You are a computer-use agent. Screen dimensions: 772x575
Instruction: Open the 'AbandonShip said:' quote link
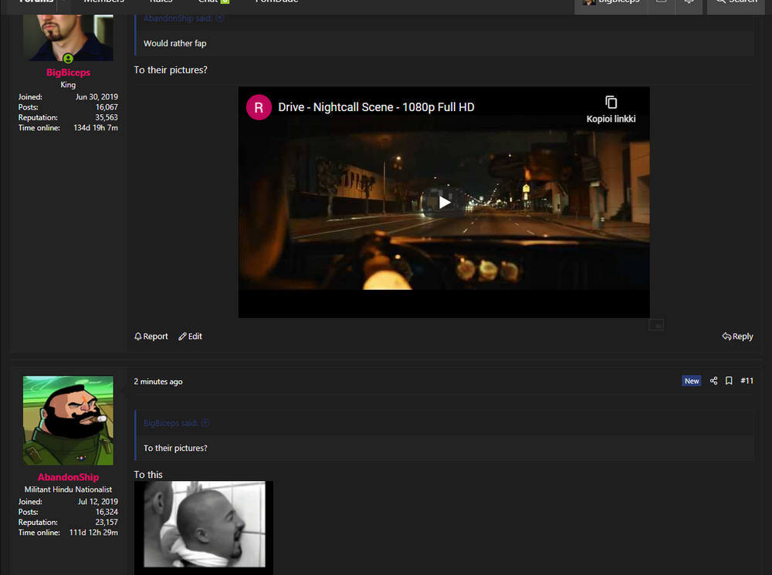(178, 18)
